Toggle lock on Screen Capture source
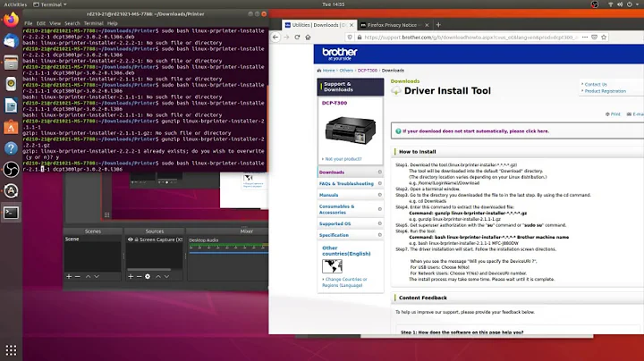The image size is (644, 361). [136, 239]
